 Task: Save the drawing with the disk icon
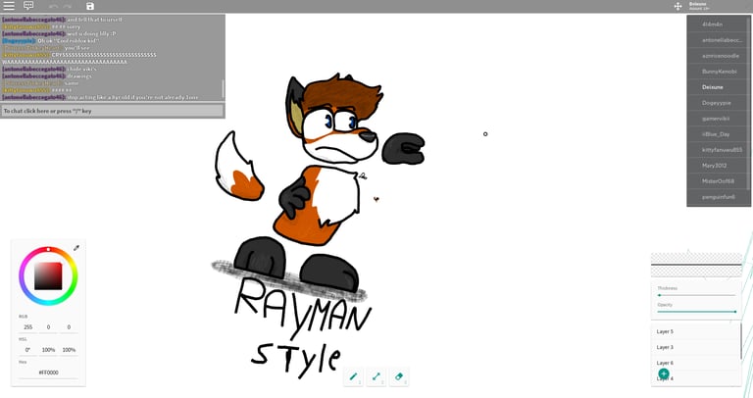[90, 6]
